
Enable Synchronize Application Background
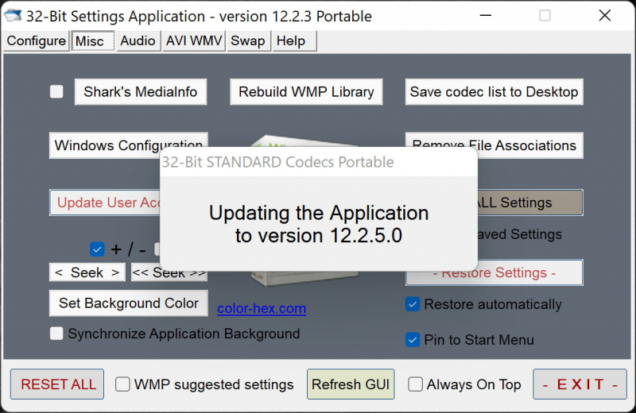56,334
